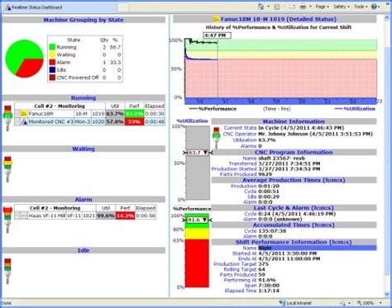Image resolution: width=392 pixels, height=308 pixels.
Task: Select the Realtime Status Dashboard tab
Action: pyautogui.click(x=60, y=7)
